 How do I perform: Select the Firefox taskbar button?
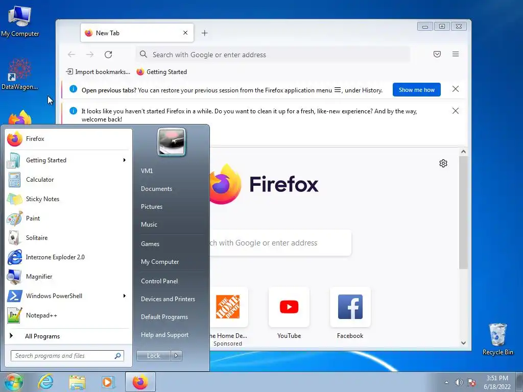tap(140, 382)
